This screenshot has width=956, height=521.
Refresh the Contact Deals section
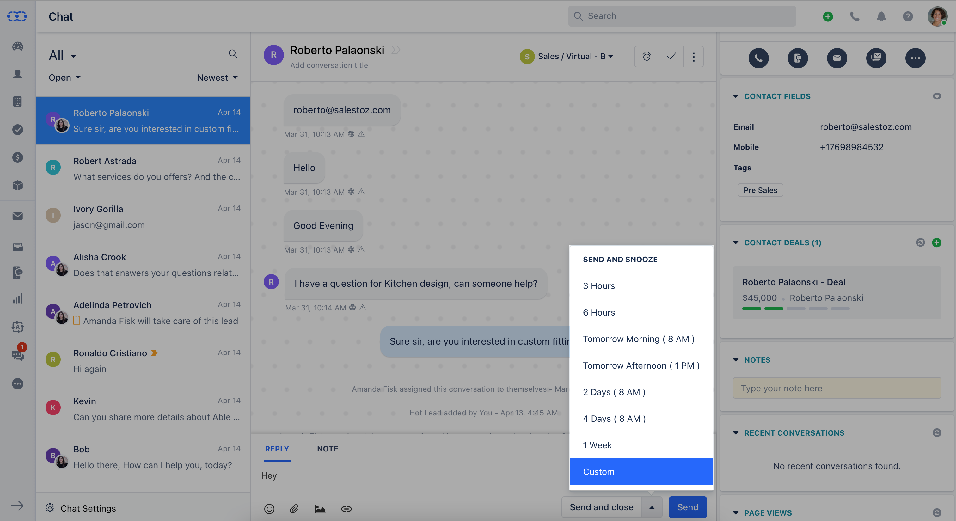pyautogui.click(x=920, y=243)
